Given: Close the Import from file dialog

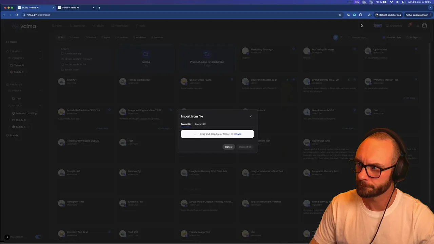Looking at the screenshot, I should pos(251,116).
